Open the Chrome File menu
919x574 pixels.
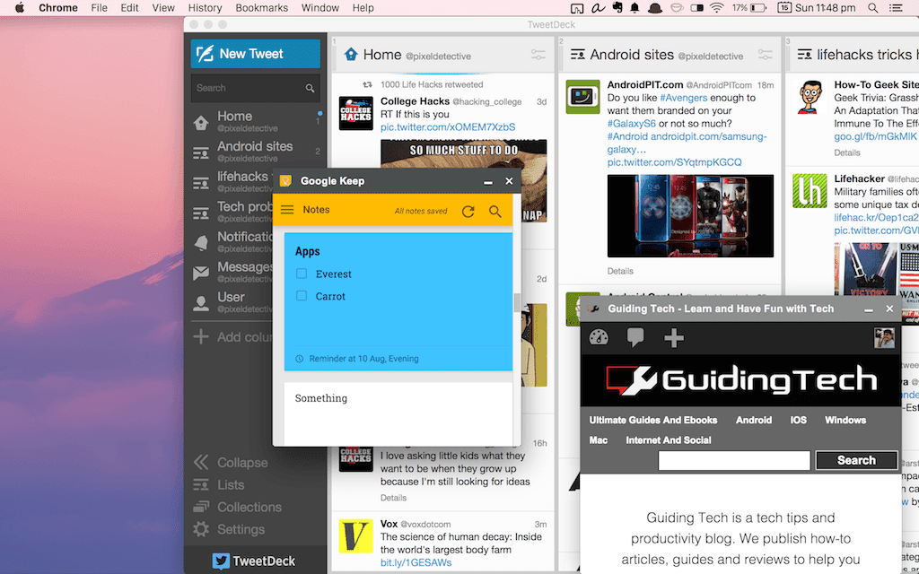click(99, 7)
